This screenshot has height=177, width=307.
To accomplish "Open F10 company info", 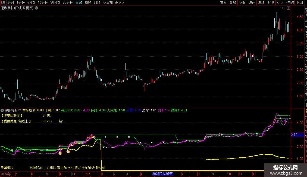I will [271, 2].
